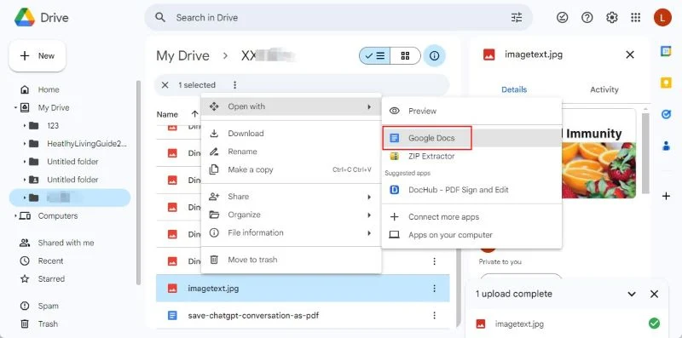Select Open with in the context menu

pos(291,106)
